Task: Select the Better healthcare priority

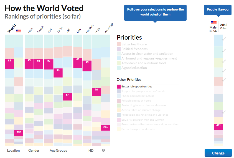Action: pyautogui.click(x=134, y=44)
